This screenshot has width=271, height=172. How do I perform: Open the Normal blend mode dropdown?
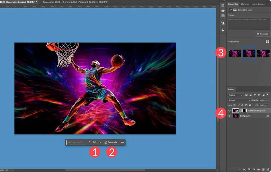coord(239,100)
